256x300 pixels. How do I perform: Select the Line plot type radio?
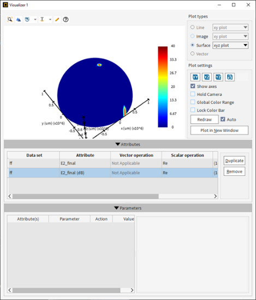click(192, 27)
